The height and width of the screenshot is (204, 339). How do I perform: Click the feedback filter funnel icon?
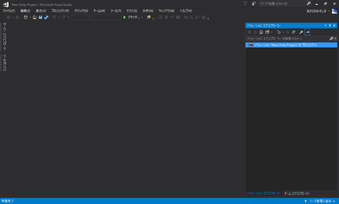(245, 3)
